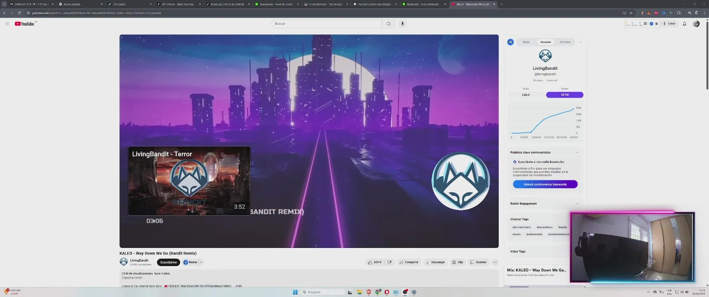Viewport: 709px width, 297px height.
Task: Open the LivingBandit - Terror end screen video
Action: [x=189, y=181]
